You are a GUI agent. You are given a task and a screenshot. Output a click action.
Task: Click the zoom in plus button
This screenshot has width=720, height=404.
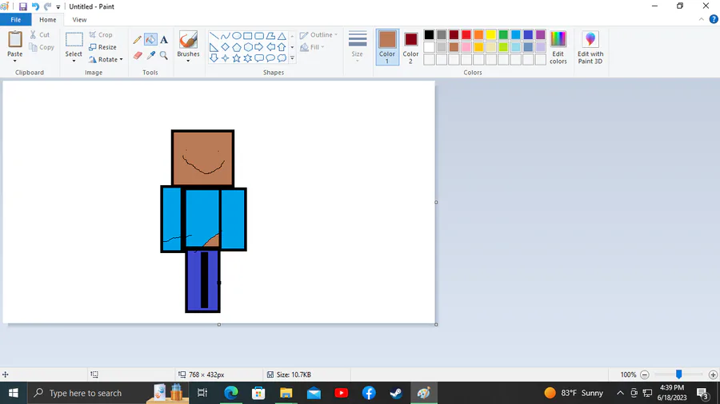click(713, 374)
